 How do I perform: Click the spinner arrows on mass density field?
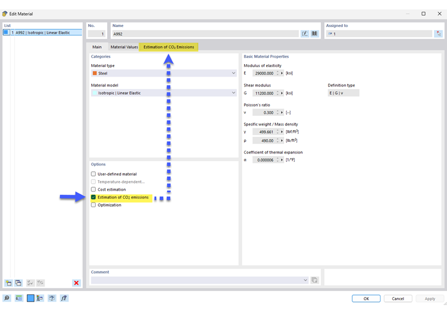(278, 141)
